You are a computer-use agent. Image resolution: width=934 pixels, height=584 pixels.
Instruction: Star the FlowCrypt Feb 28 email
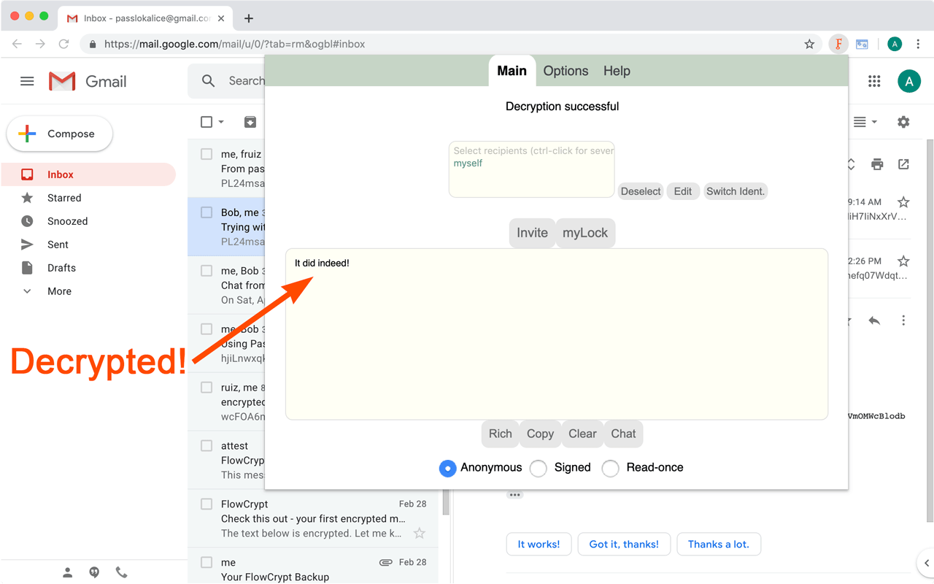pos(420,534)
